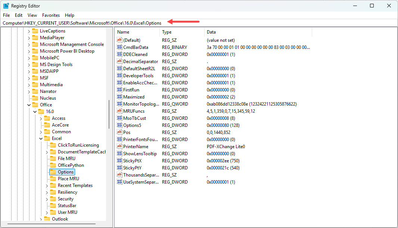Expand the Common key
Viewport: 398px width, 228px height.
click(41, 132)
